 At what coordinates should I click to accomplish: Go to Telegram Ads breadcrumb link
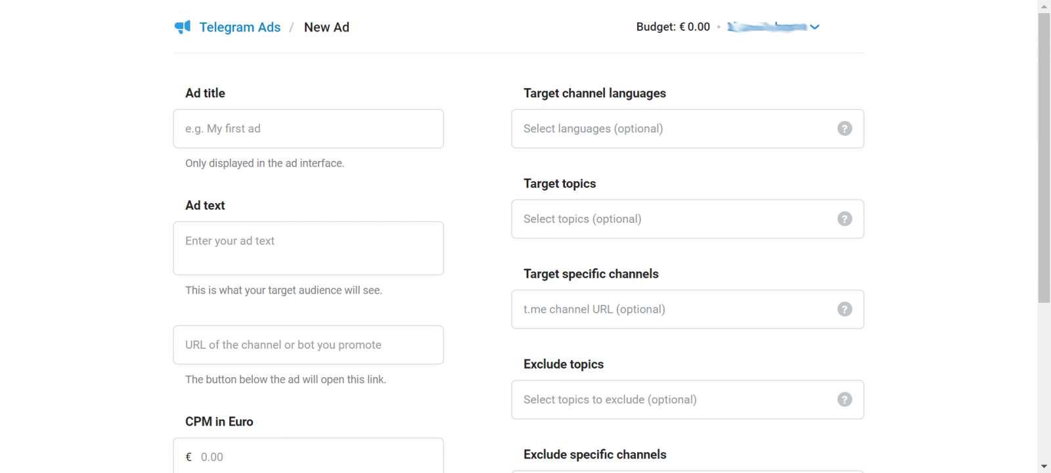[240, 27]
